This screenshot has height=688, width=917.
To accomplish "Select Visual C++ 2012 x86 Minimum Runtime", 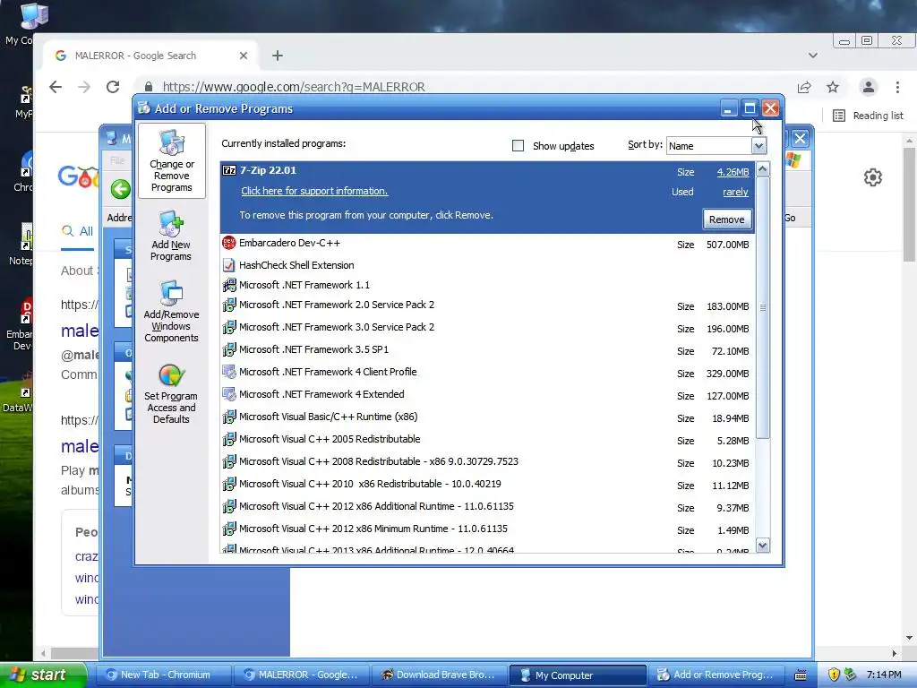I will 488,529.
